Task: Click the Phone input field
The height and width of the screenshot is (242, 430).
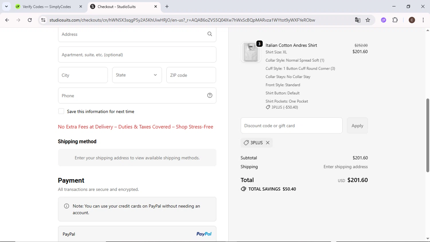Action: [x=137, y=96]
